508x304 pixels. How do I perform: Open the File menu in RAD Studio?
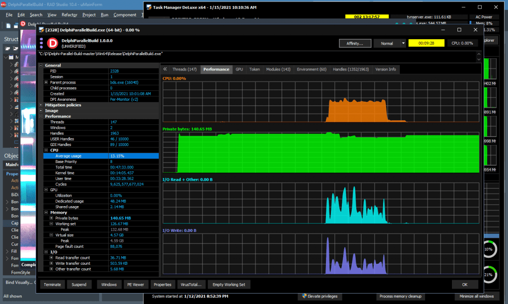click(x=9, y=15)
